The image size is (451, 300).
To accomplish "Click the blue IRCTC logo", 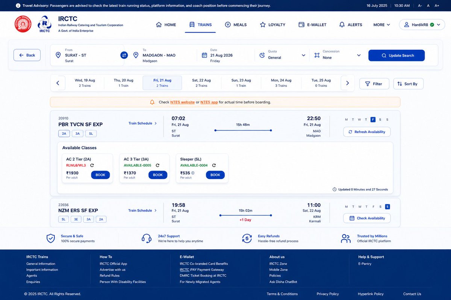I will pyautogui.click(x=44, y=24).
